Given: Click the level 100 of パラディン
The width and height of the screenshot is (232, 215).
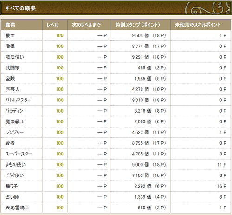Looking at the screenshot, I should coord(60,111).
